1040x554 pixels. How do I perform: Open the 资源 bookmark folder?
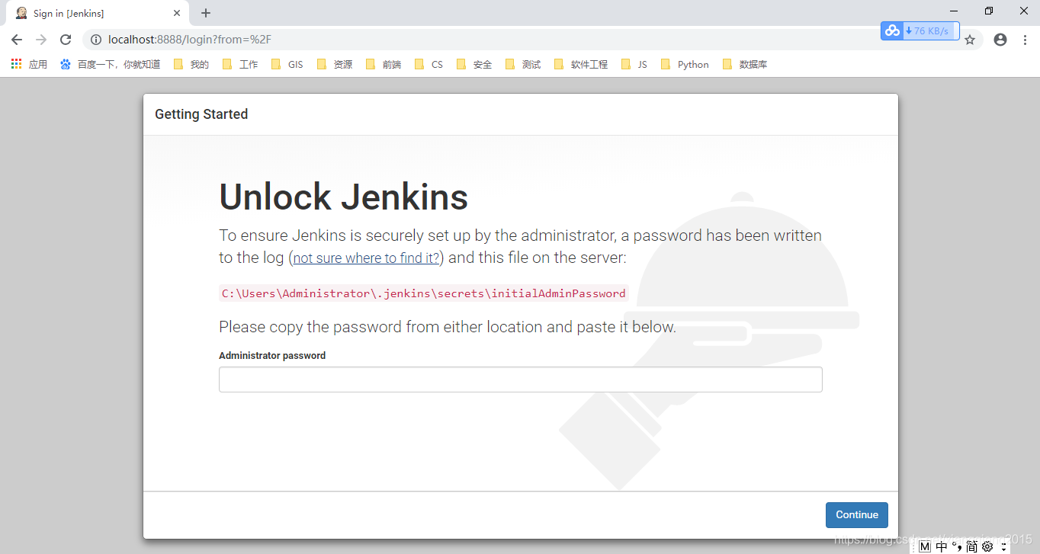pos(335,65)
